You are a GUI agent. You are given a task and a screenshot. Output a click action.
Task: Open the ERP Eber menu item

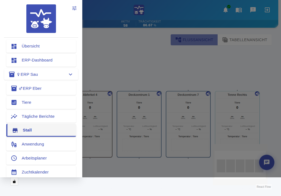pos(41,88)
